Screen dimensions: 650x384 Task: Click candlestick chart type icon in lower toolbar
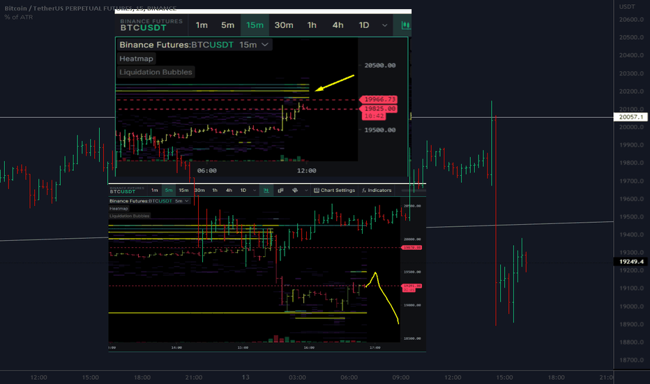pos(266,190)
